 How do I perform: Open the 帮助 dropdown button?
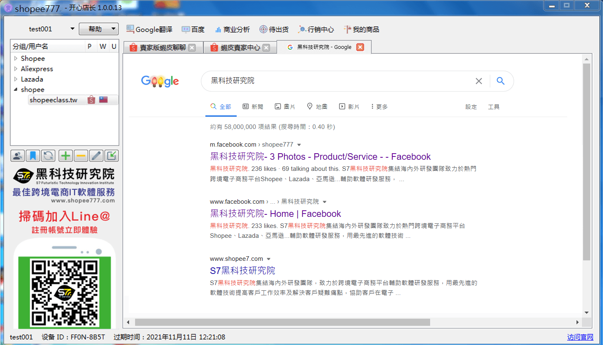click(x=98, y=29)
